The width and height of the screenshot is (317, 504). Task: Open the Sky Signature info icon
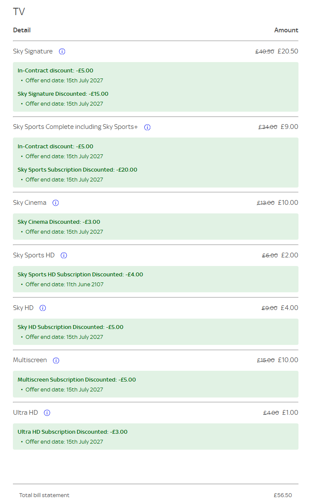(x=62, y=51)
